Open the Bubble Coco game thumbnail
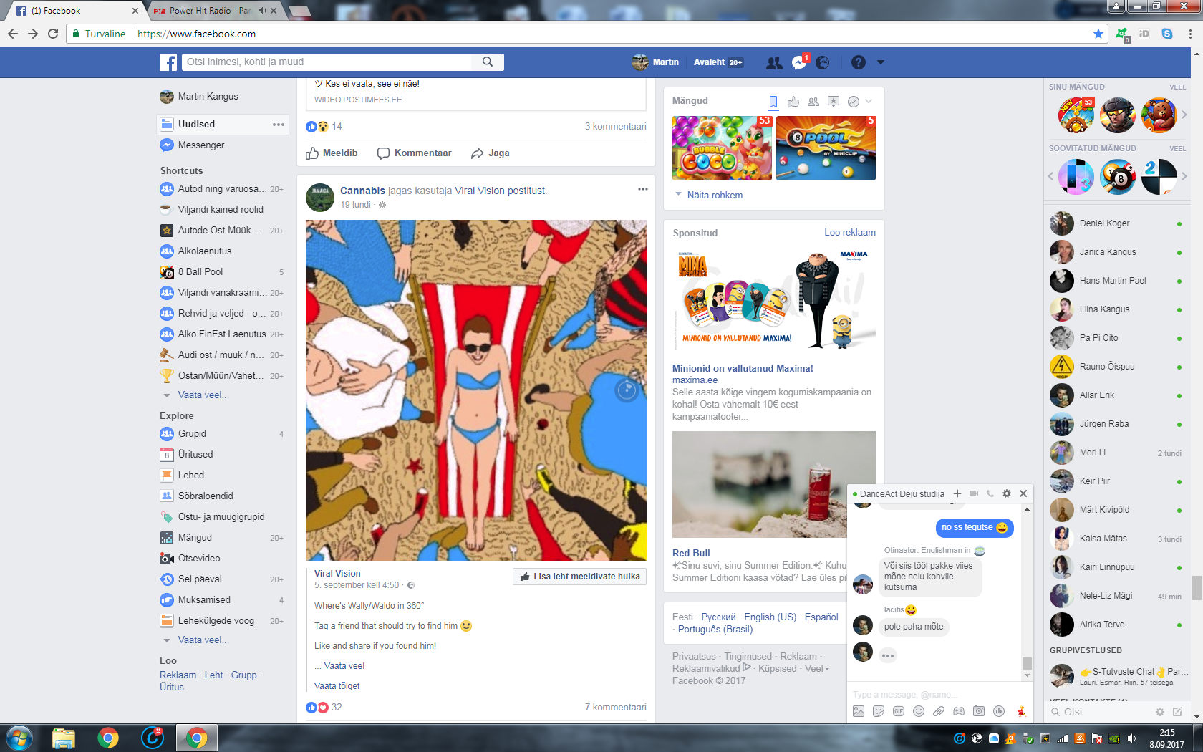Image resolution: width=1203 pixels, height=752 pixels. pos(722,148)
